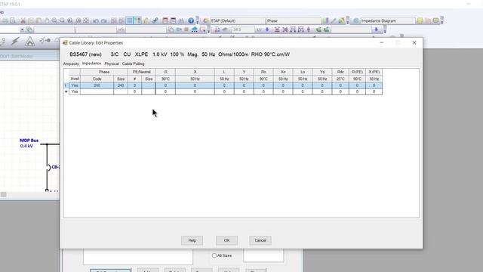Click the switch symbol icon in second toolbar row
483x272 pixels.
pyautogui.click(x=121, y=29)
